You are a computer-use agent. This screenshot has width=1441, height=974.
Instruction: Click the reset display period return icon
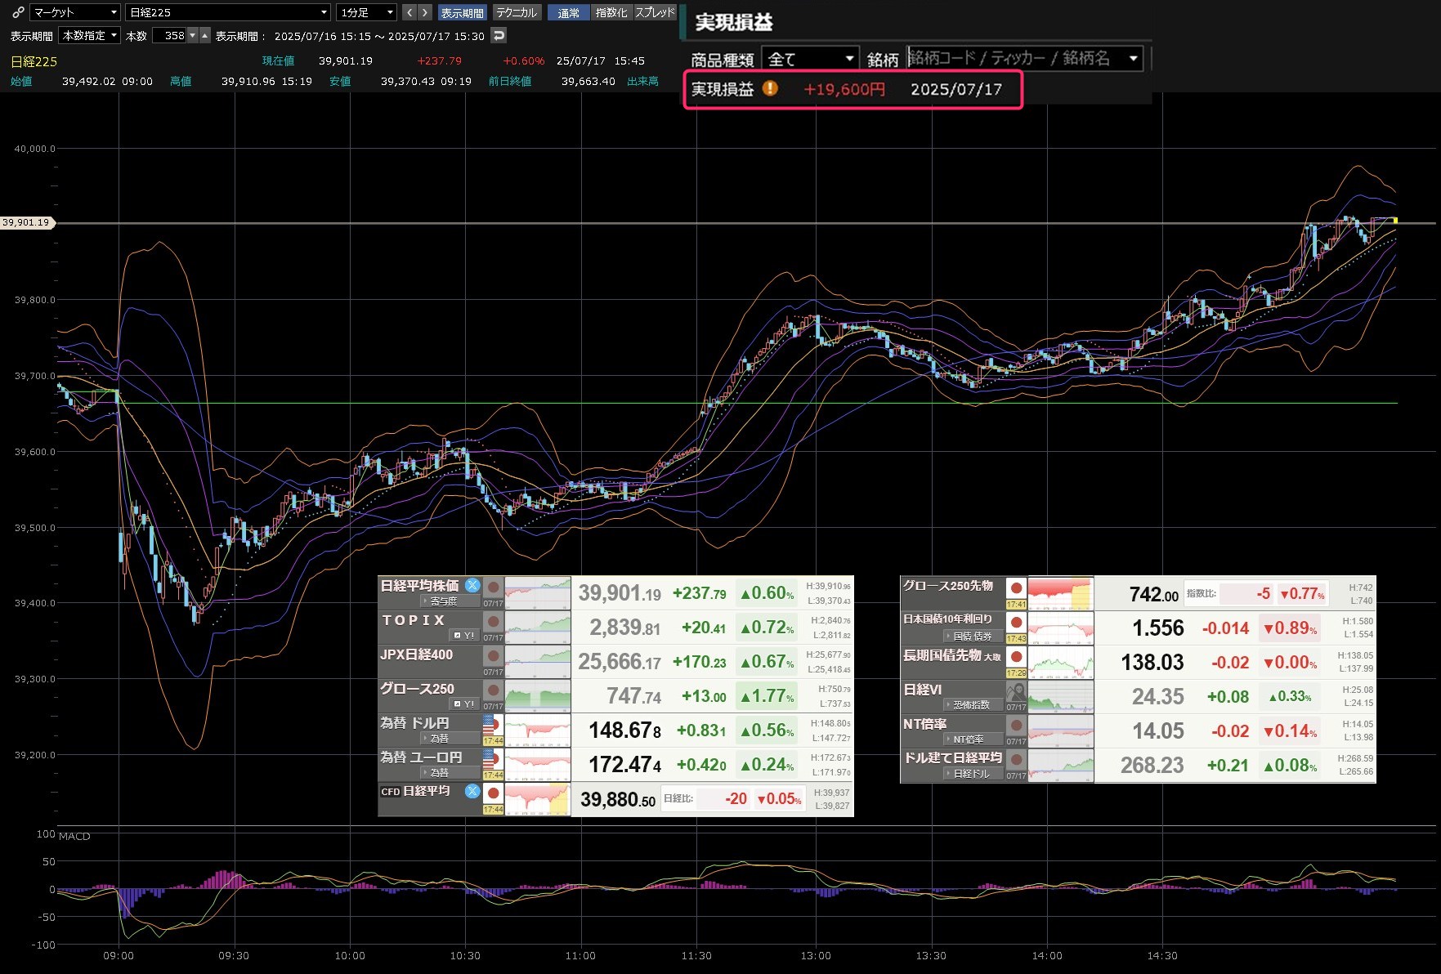499,35
